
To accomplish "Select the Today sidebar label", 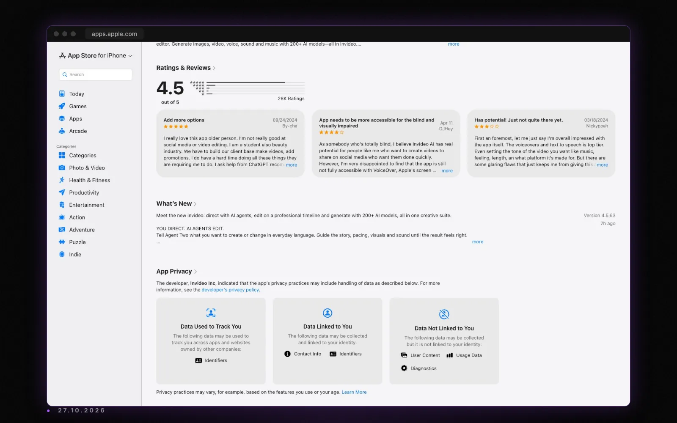I will point(77,94).
